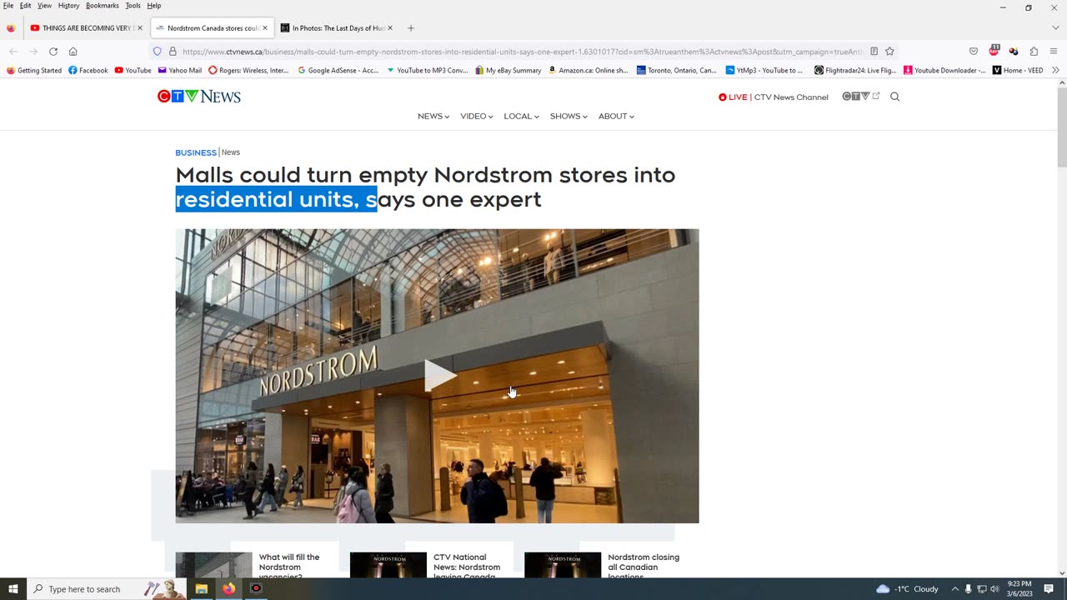Expand the ABOUT dropdown menu

pos(616,116)
